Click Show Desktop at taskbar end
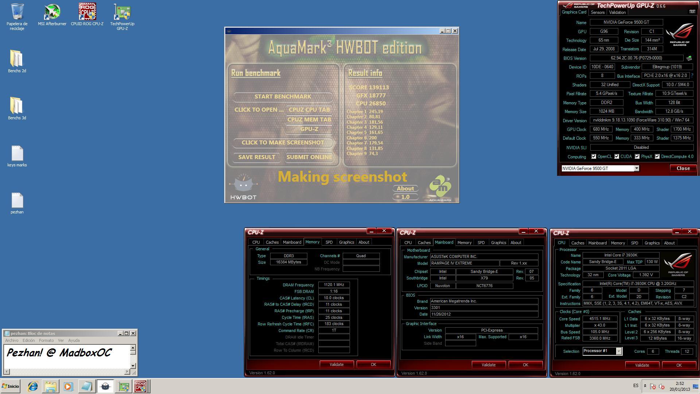Image resolution: width=700 pixels, height=394 pixels. pyautogui.click(x=695, y=386)
